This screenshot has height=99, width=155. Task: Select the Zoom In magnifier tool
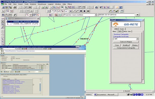click(x=62, y=7)
